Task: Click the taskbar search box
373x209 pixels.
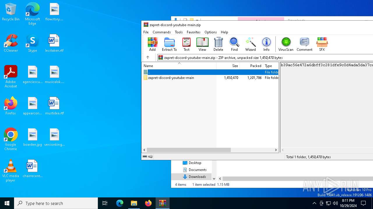Action: [56, 203]
